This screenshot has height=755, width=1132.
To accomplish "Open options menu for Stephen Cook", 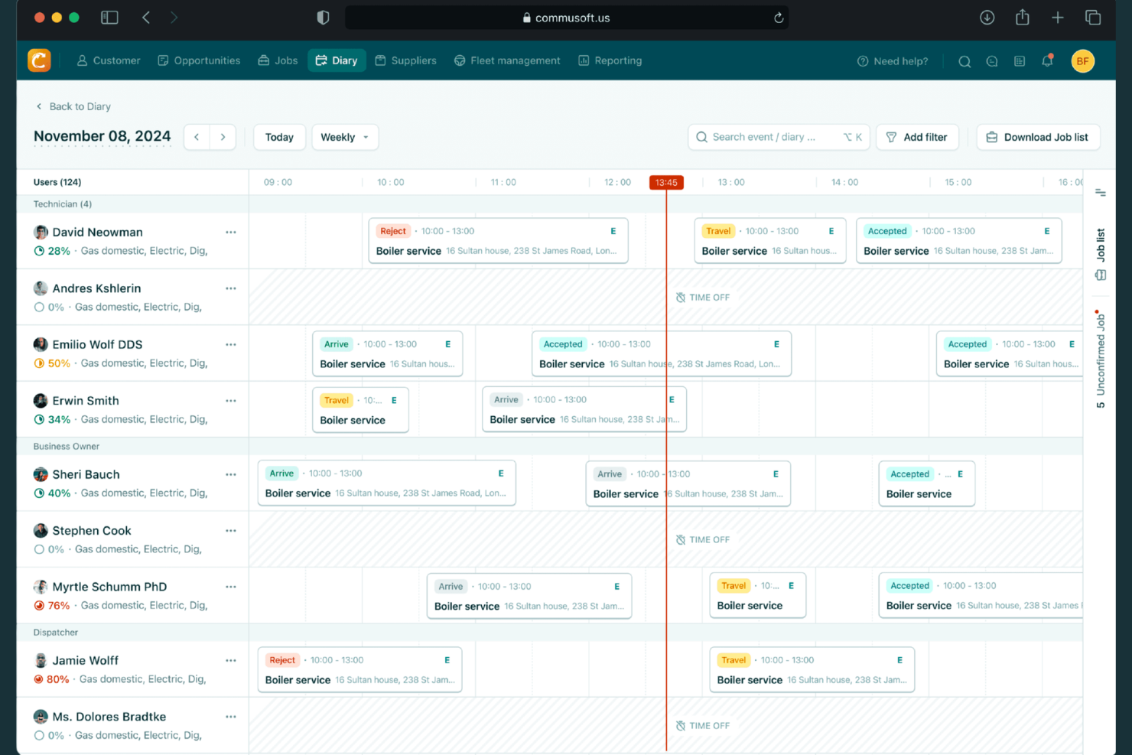I will coord(231,531).
